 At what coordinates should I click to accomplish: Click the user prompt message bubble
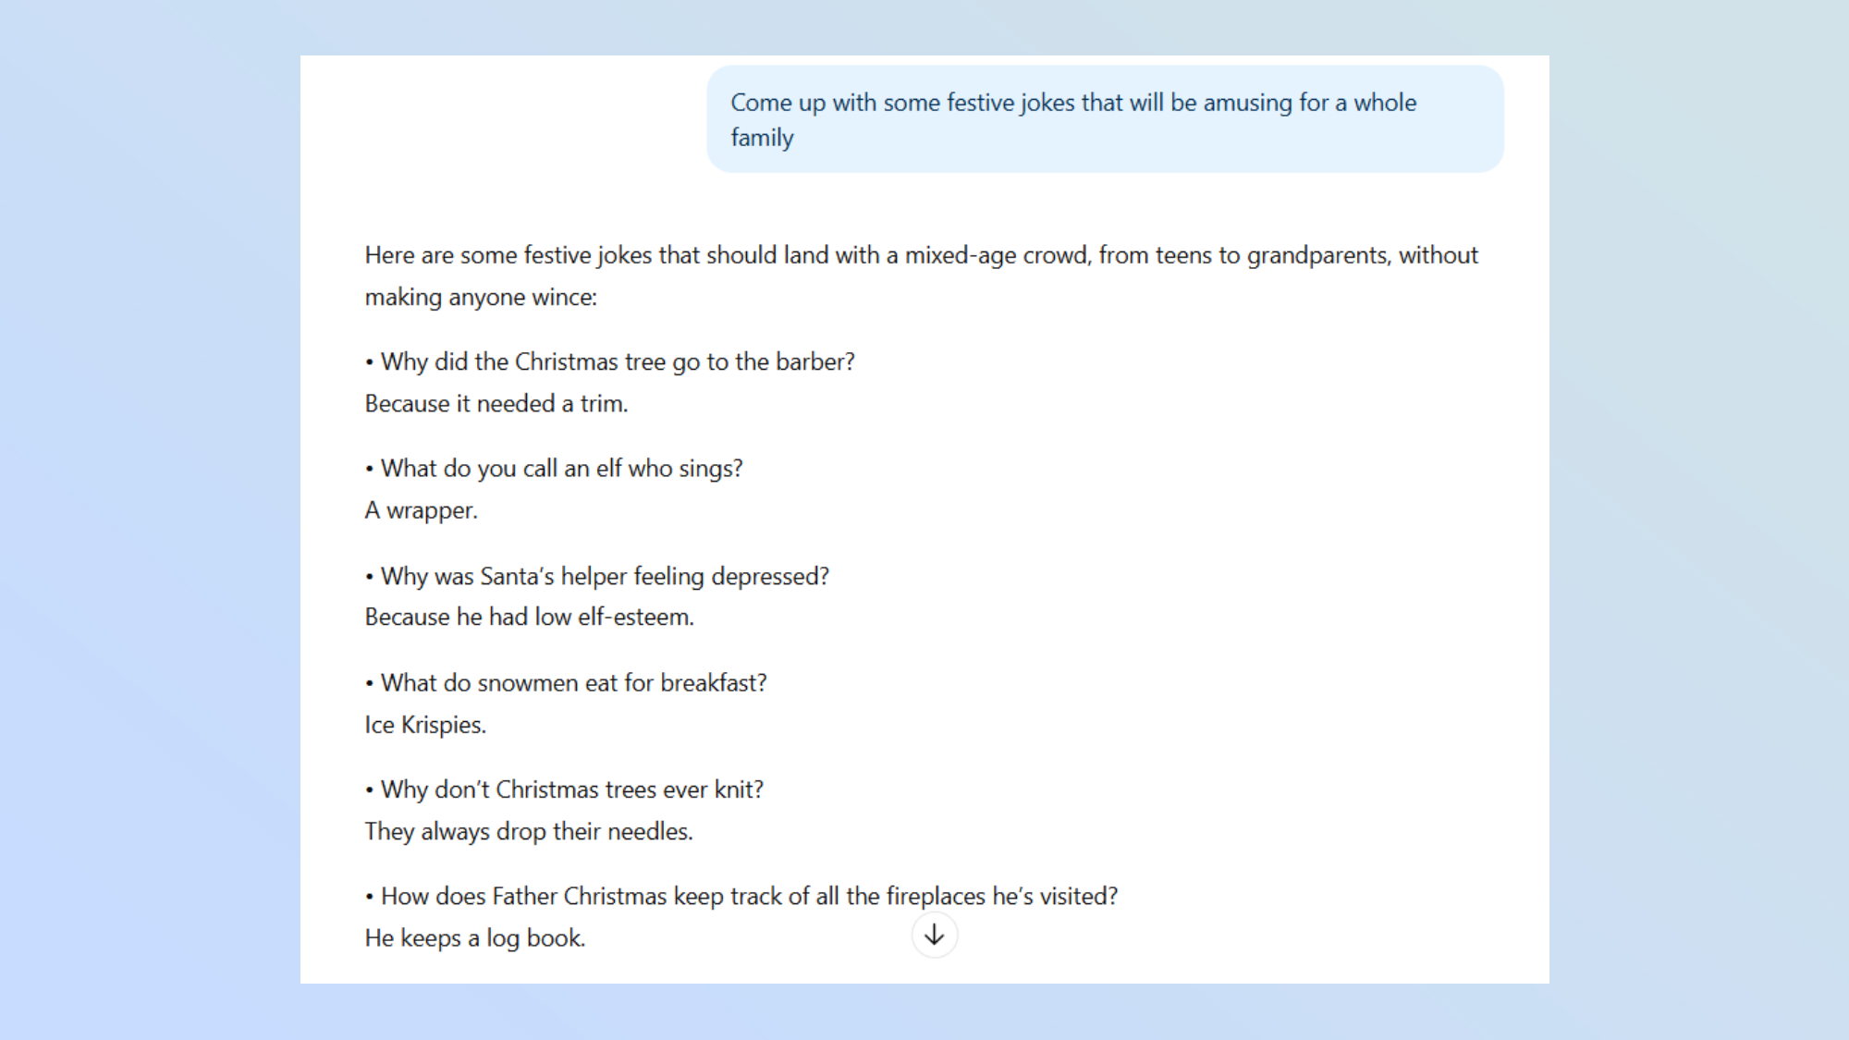click(x=1105, y=119)
